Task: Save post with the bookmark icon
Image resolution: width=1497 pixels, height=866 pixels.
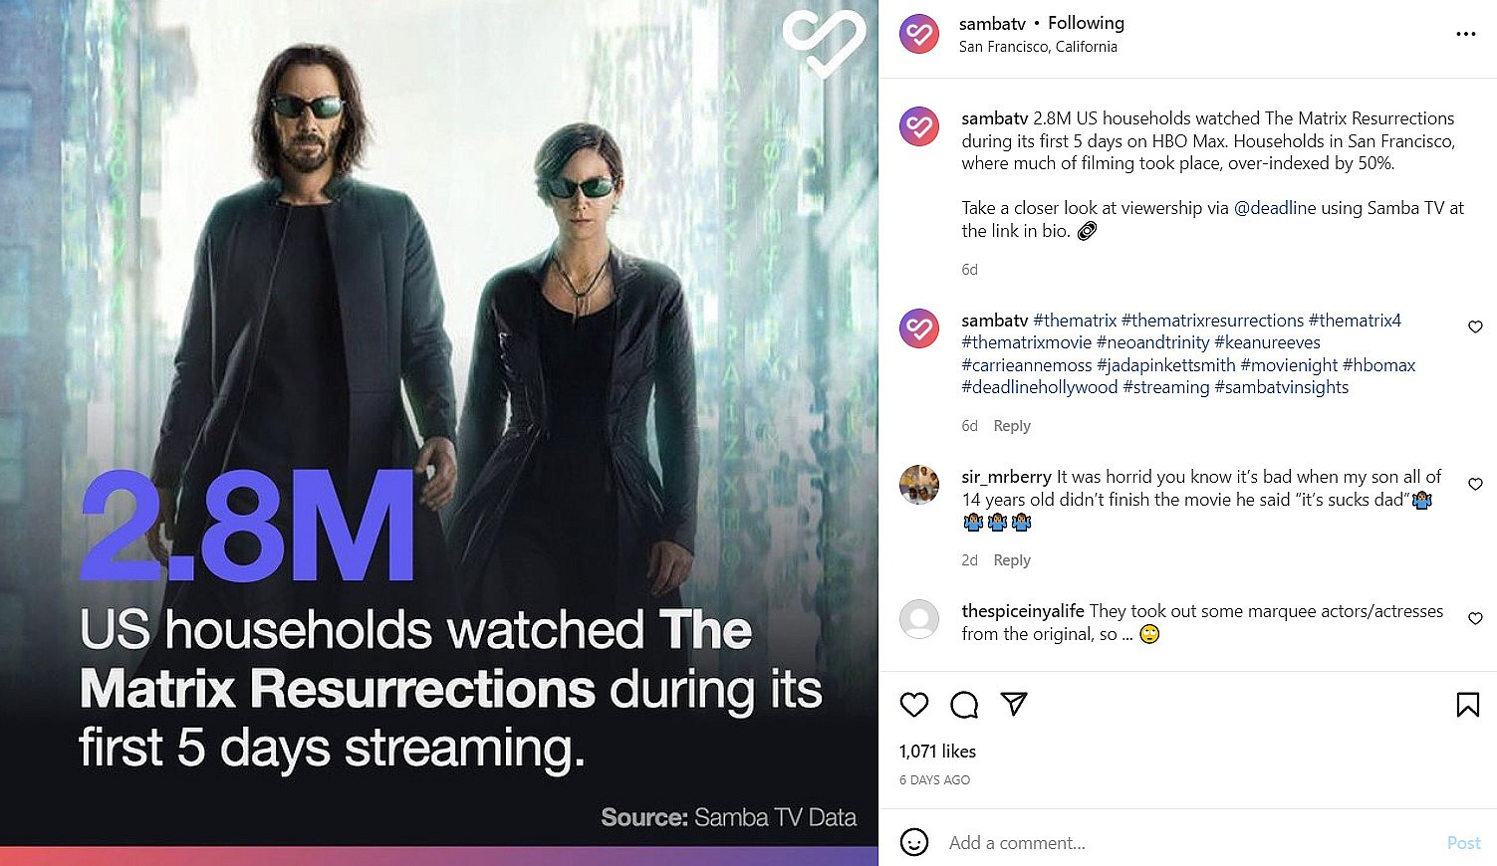Action: point(1467,705)
